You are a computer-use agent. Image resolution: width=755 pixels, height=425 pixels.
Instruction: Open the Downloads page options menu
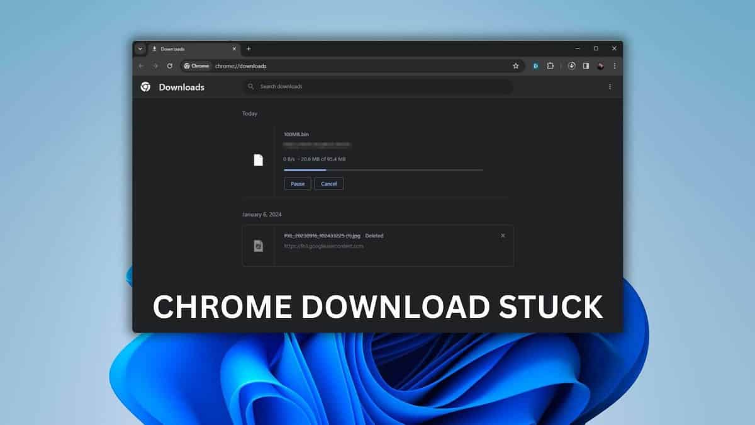[609, 86]
